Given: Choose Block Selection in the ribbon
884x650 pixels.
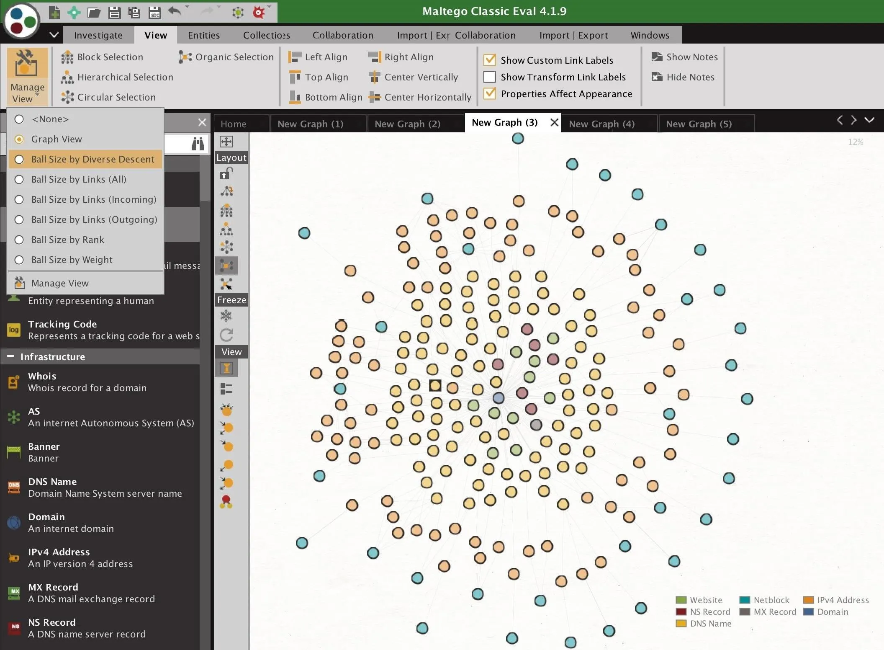Looking at the screenshot, I should pyautogui.click(x=102, y=57).
